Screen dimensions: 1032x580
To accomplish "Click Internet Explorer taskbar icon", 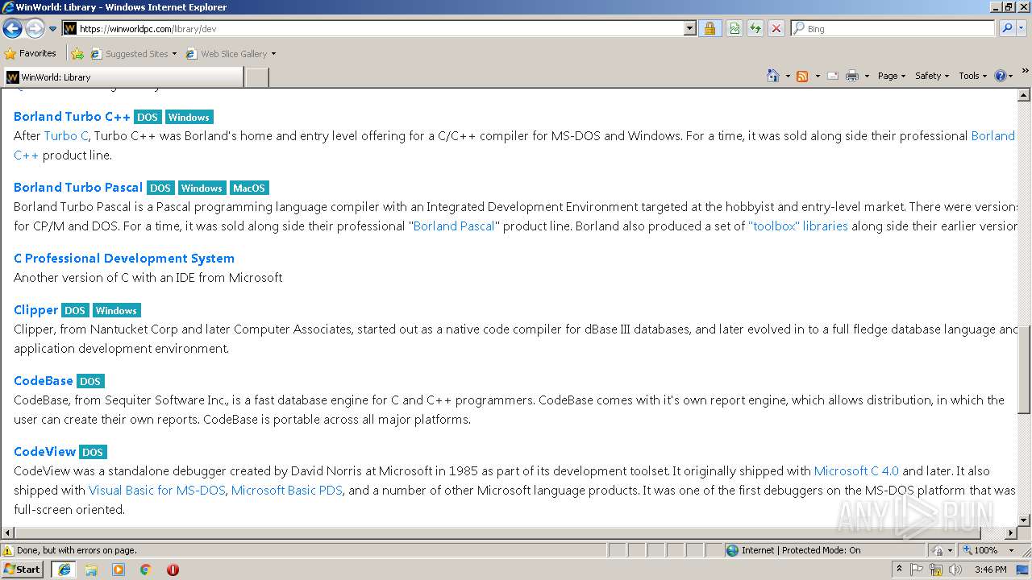I will click(64, 570).
